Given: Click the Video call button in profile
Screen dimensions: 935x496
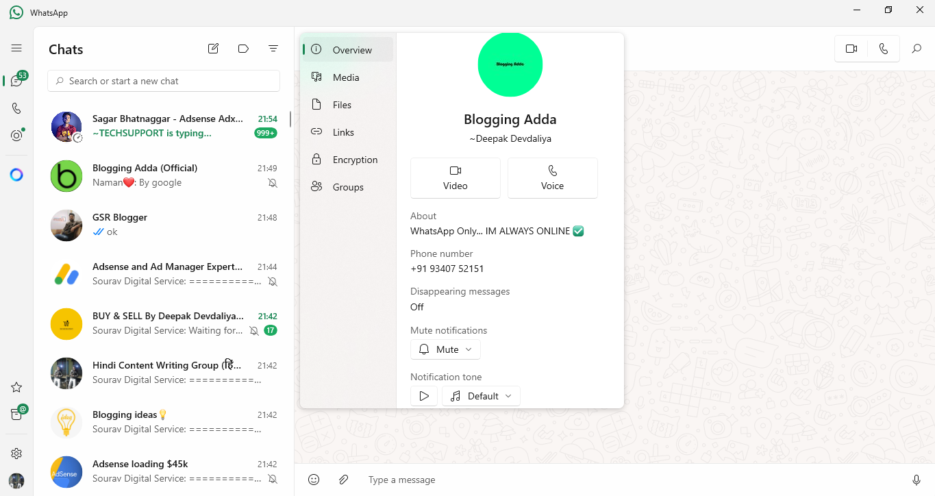Looking at the screenshot, I should click(456, 178).
